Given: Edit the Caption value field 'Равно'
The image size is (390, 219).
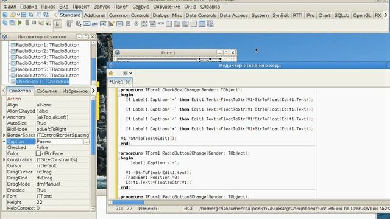Looking at the screenshot, I should [59, 141].
